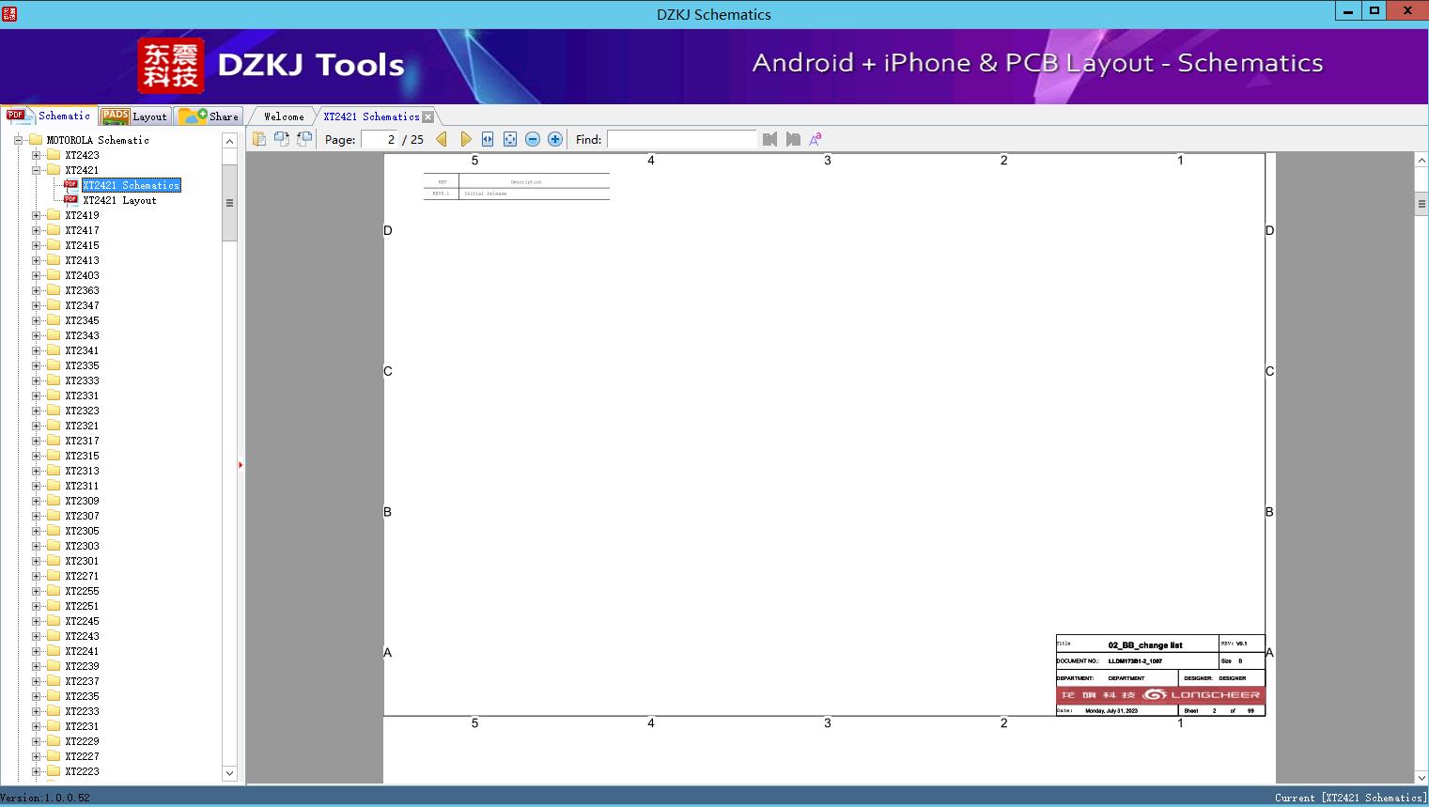
Task: Open XT2421 Layout in tree
Action: (119, 200)
